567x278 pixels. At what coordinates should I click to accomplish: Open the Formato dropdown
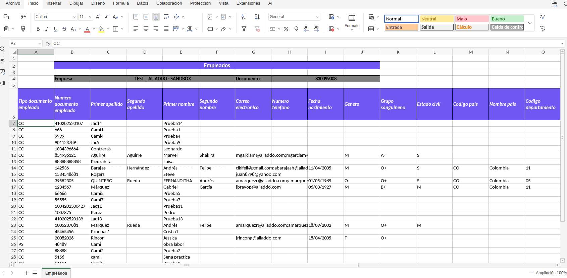pos(352,22)
